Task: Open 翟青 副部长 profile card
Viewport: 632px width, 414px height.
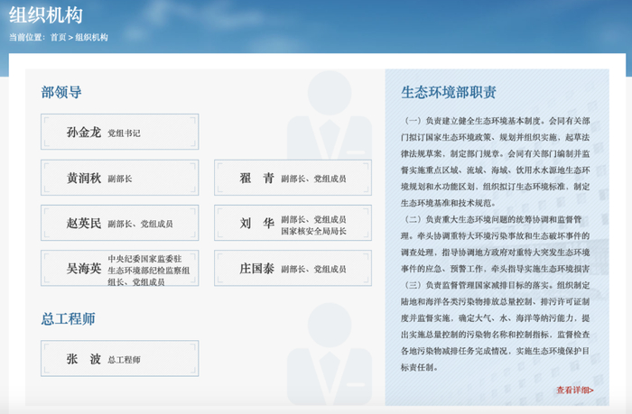Action: point(293,178)
